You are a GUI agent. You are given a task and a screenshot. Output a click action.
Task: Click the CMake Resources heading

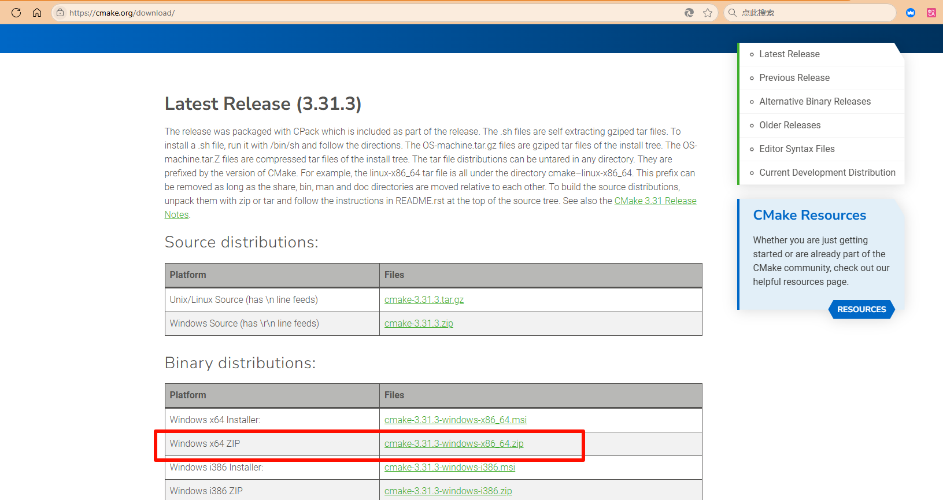click(809, 215)
